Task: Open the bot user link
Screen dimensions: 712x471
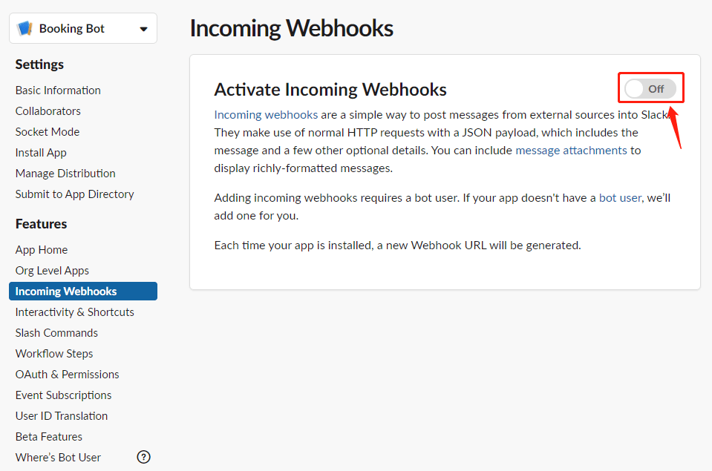Action: coord(620,198)
